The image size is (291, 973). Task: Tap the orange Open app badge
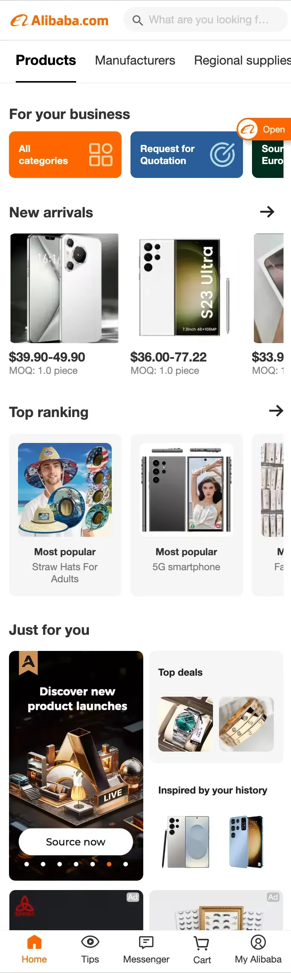pyautogui.click(x=264, y=130)
